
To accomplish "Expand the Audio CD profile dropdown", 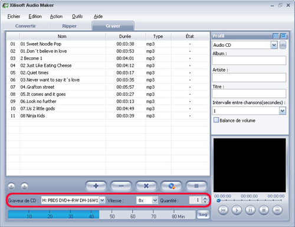I will click(274, 45).
